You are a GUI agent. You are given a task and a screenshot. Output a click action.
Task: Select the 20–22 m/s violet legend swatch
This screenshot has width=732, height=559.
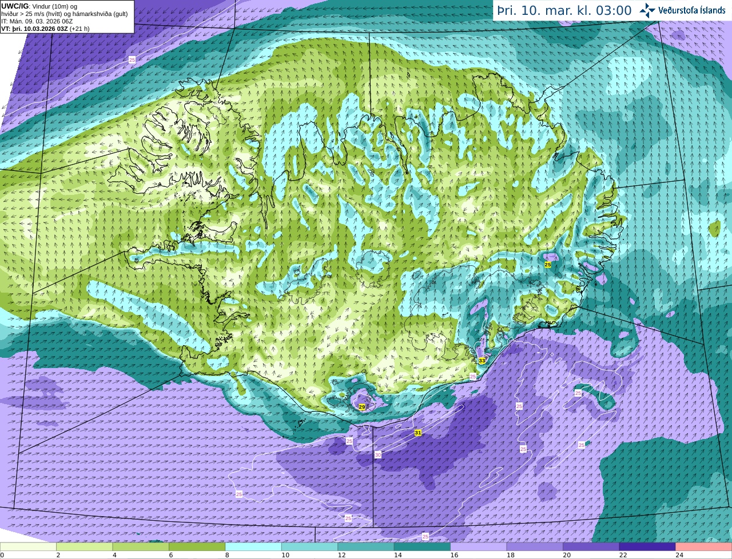click(x=591, y=546)
